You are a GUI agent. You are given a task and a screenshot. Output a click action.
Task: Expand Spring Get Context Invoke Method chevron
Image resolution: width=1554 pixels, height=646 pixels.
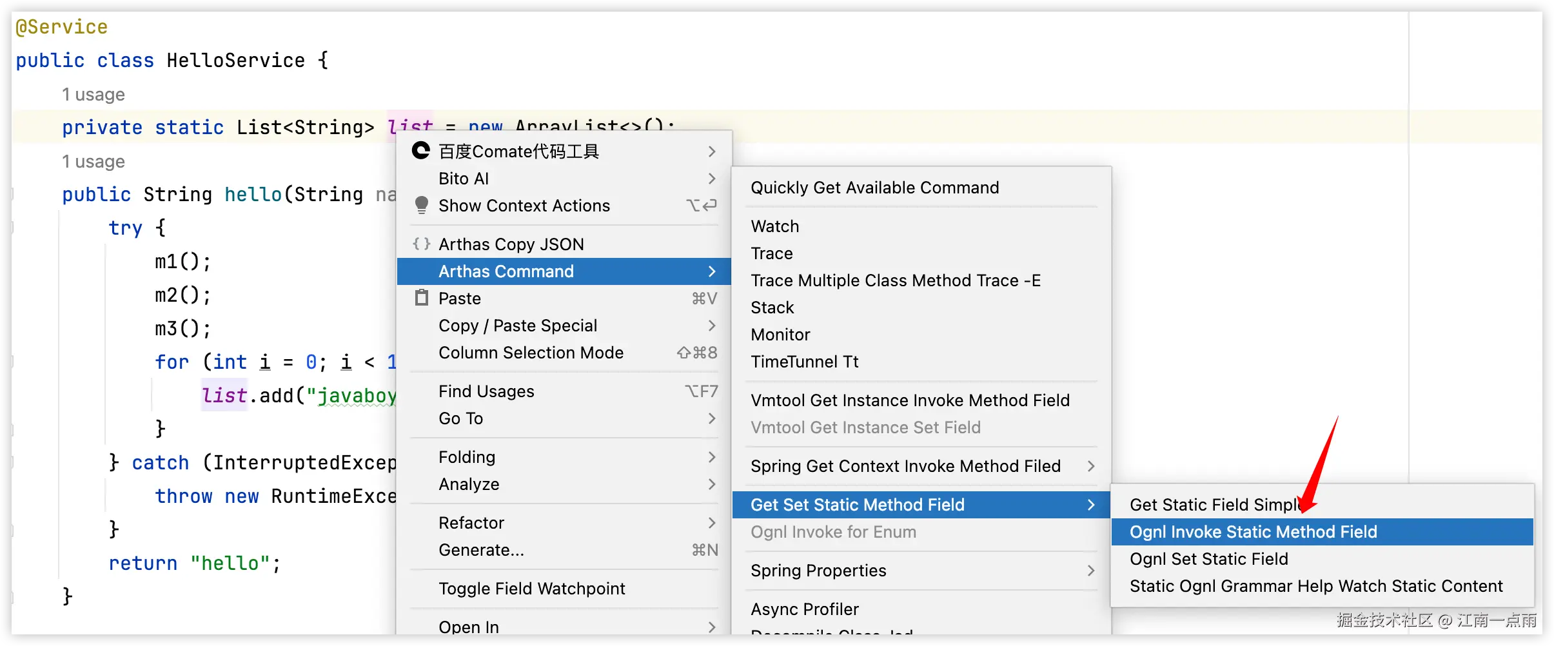1090,466
